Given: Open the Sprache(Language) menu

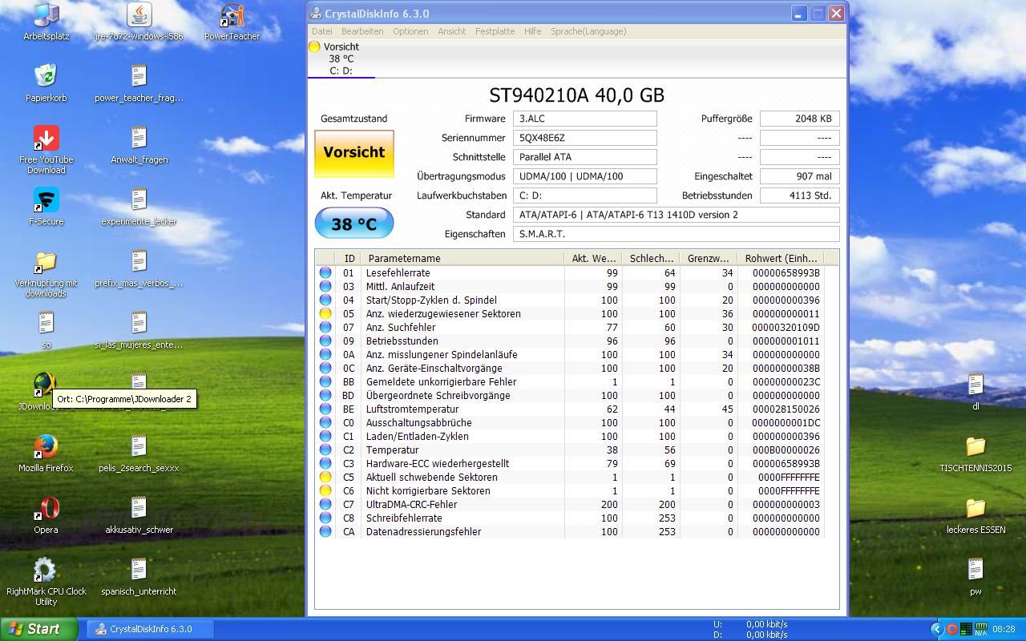Looking at the screenshot, I should point(588,31).
